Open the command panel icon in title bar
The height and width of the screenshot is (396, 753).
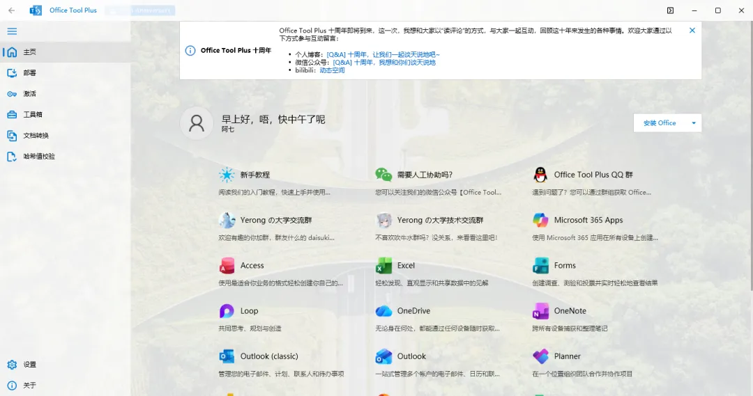(x=671, y=10)
